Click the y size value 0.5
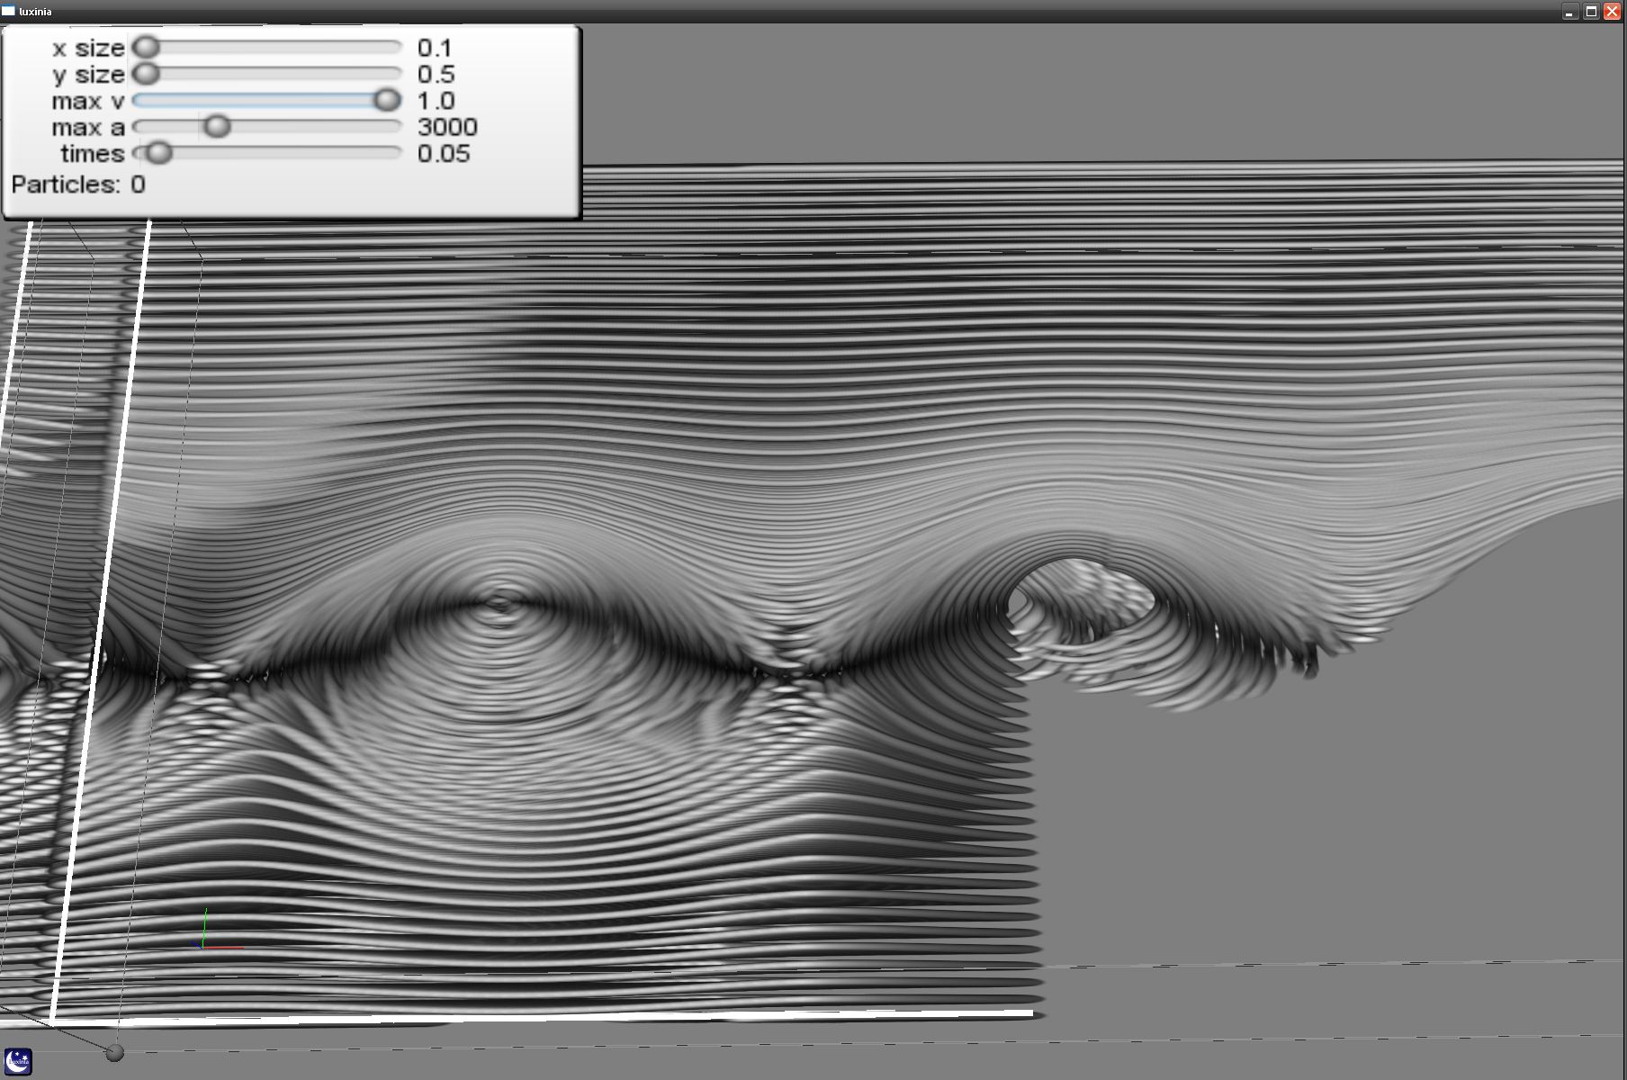 [x=436, y=74]
